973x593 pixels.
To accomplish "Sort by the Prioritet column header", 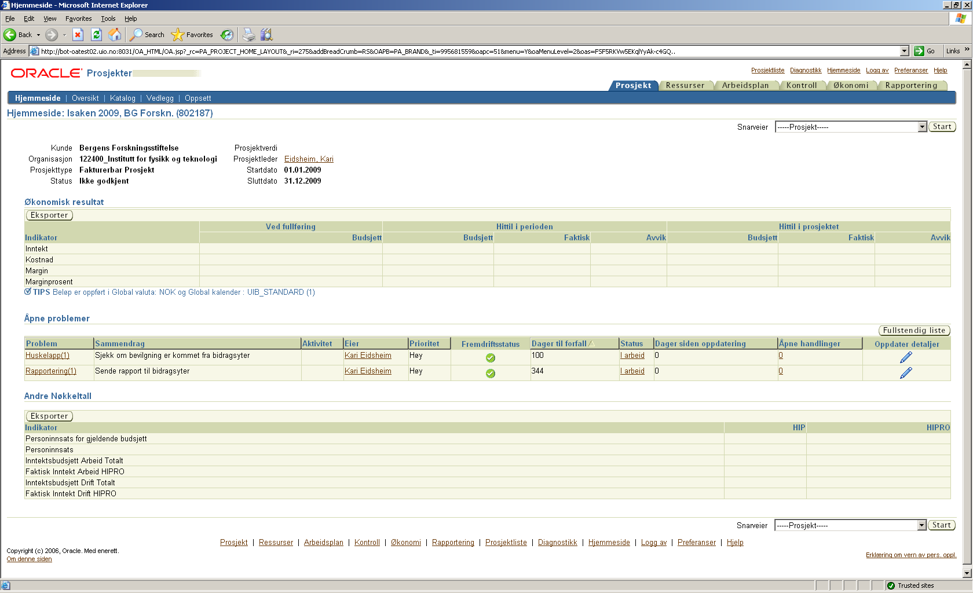I will 425,343.
